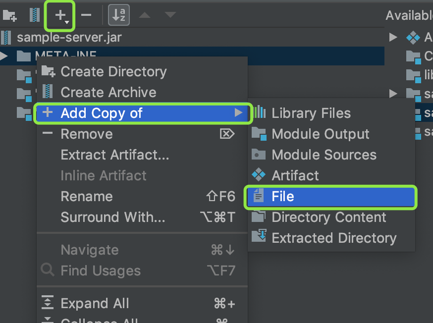This screenshot has width=433, height=323.
Task: Click the Artifact diamond icon
Action: pos(259,175)
